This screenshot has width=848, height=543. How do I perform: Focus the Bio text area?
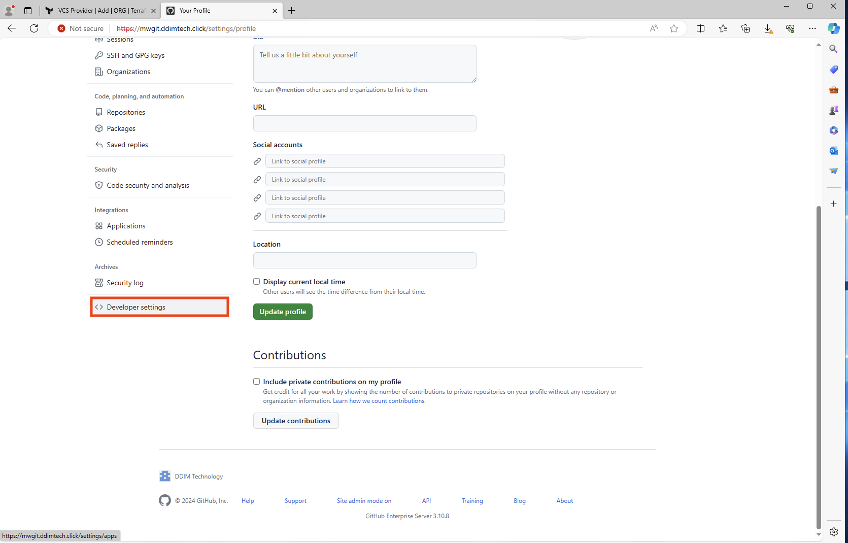(364, 63)
